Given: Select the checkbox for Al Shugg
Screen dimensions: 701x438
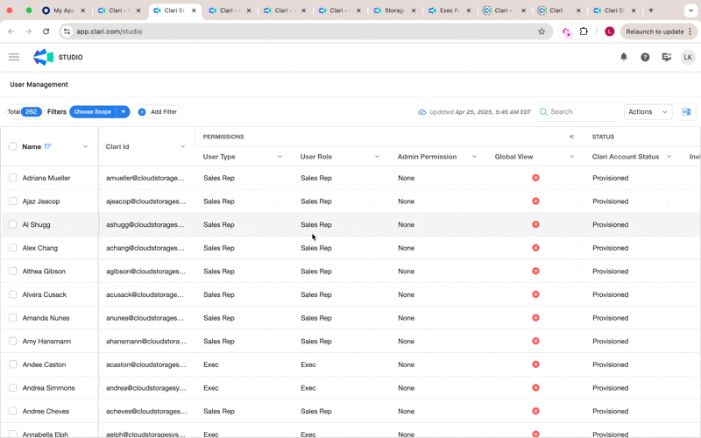Looking at the screenshot, I should (12, 224).
